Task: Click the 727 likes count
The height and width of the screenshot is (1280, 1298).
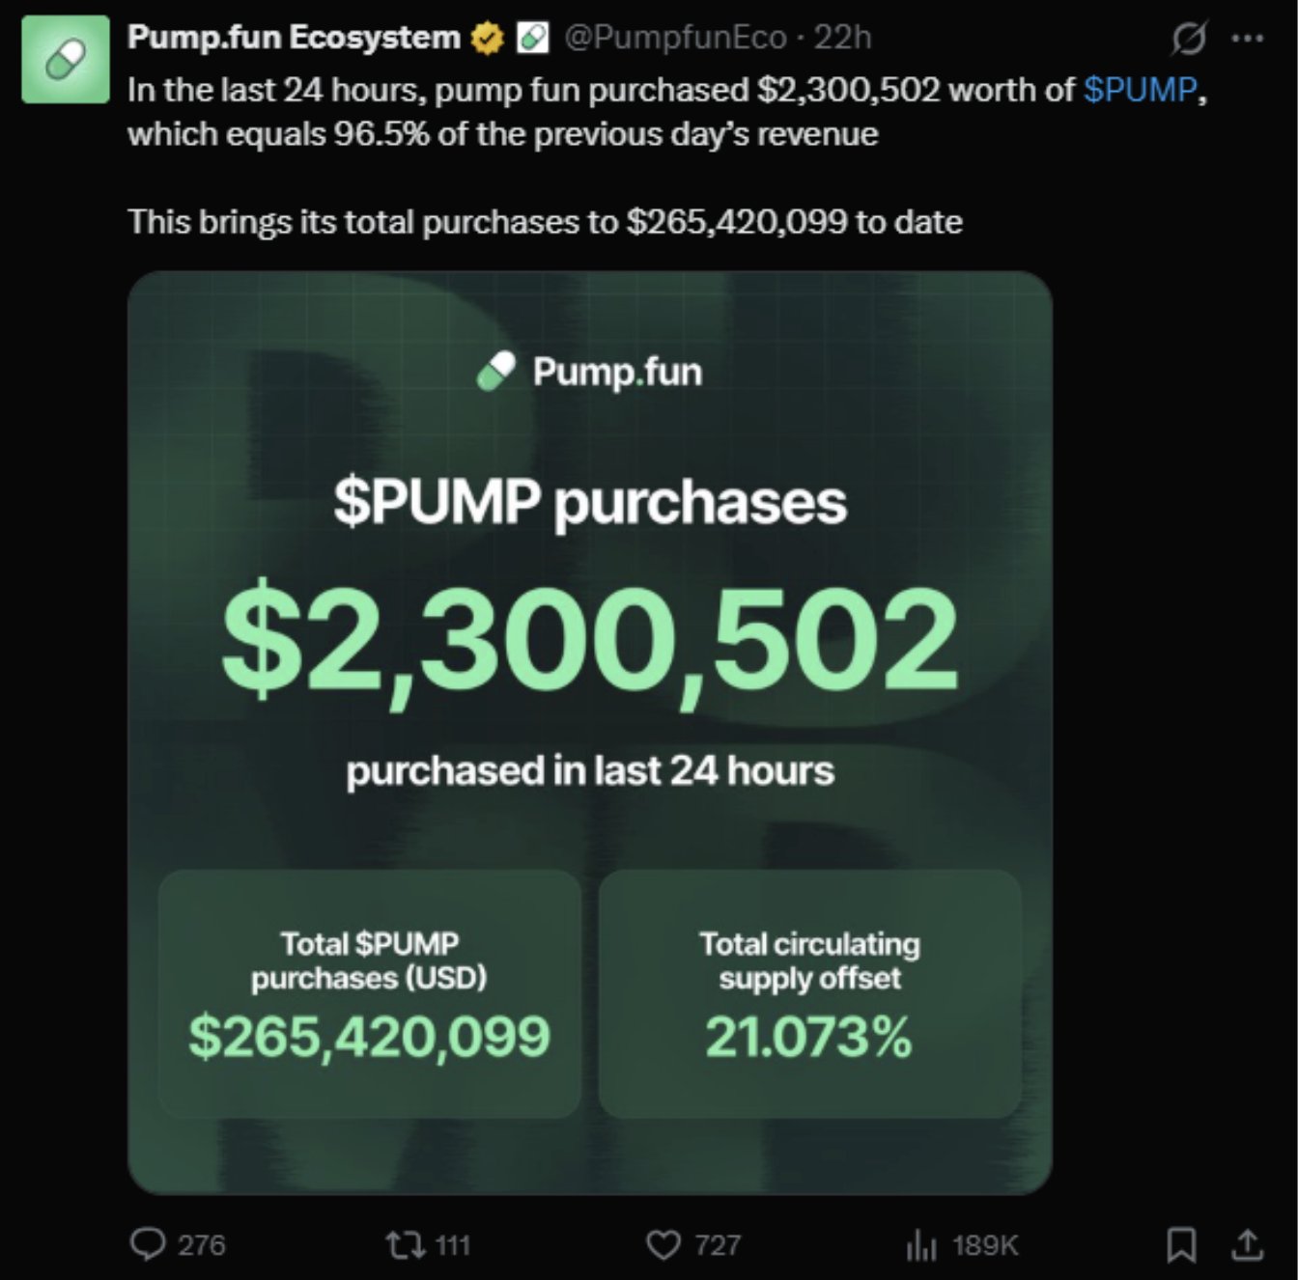Action: [718, 1245]
